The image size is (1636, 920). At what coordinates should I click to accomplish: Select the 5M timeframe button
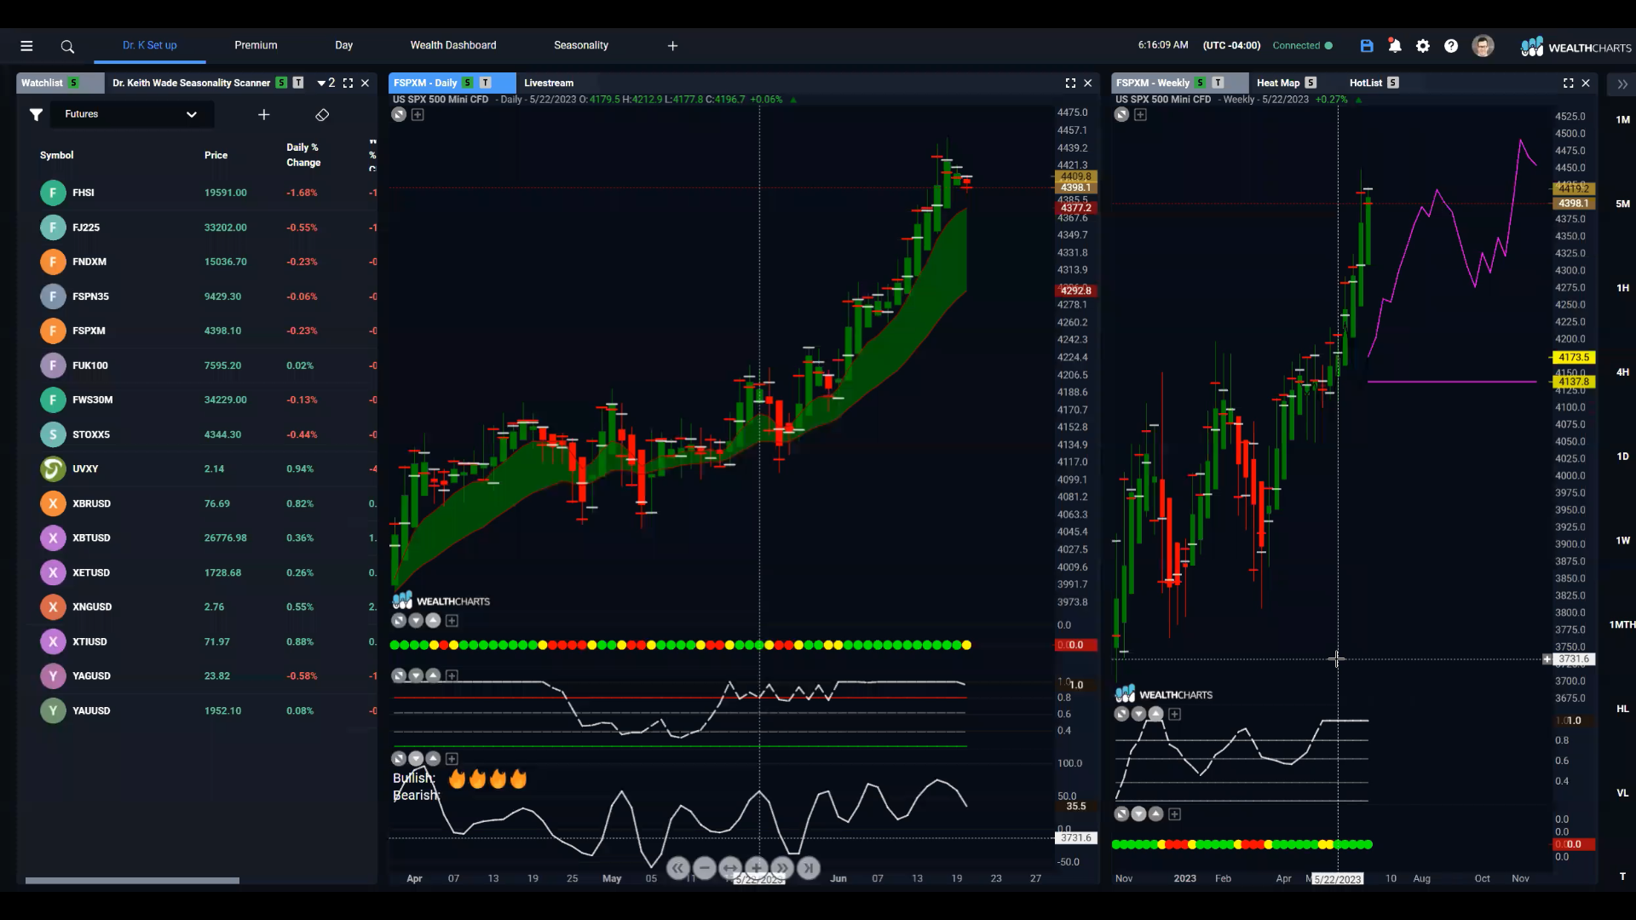coord(1622,204)
